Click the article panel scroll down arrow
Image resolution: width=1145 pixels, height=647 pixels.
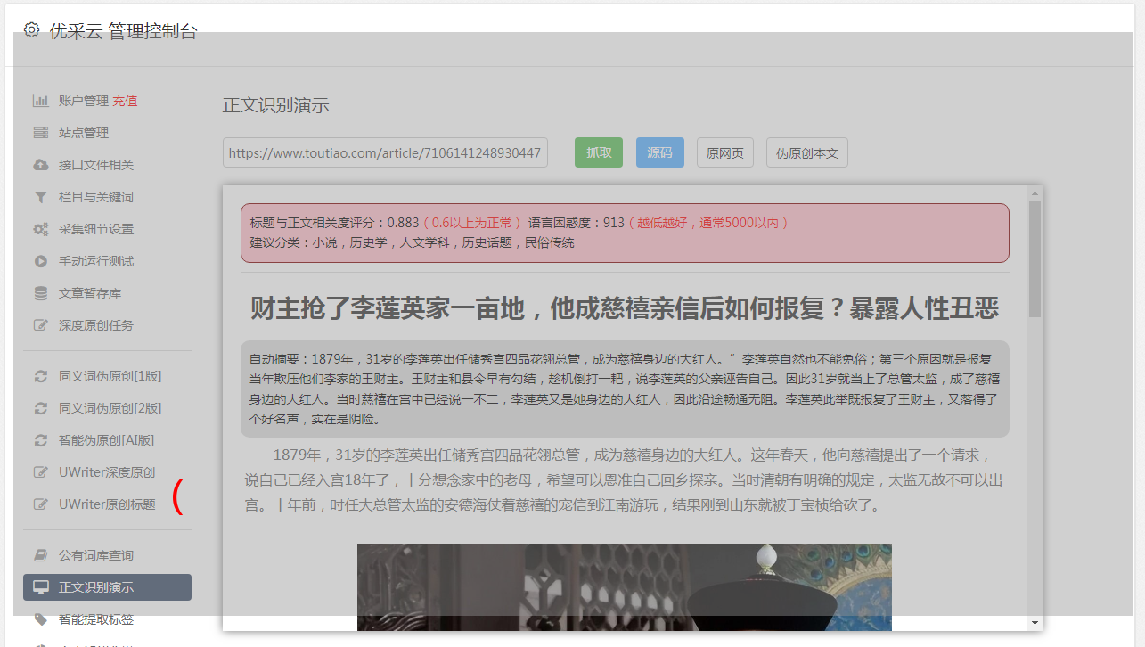coord(1035,622)
